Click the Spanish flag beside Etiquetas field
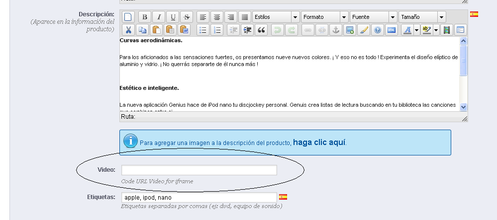The image size is (497, 220). [x=283, y=197]
